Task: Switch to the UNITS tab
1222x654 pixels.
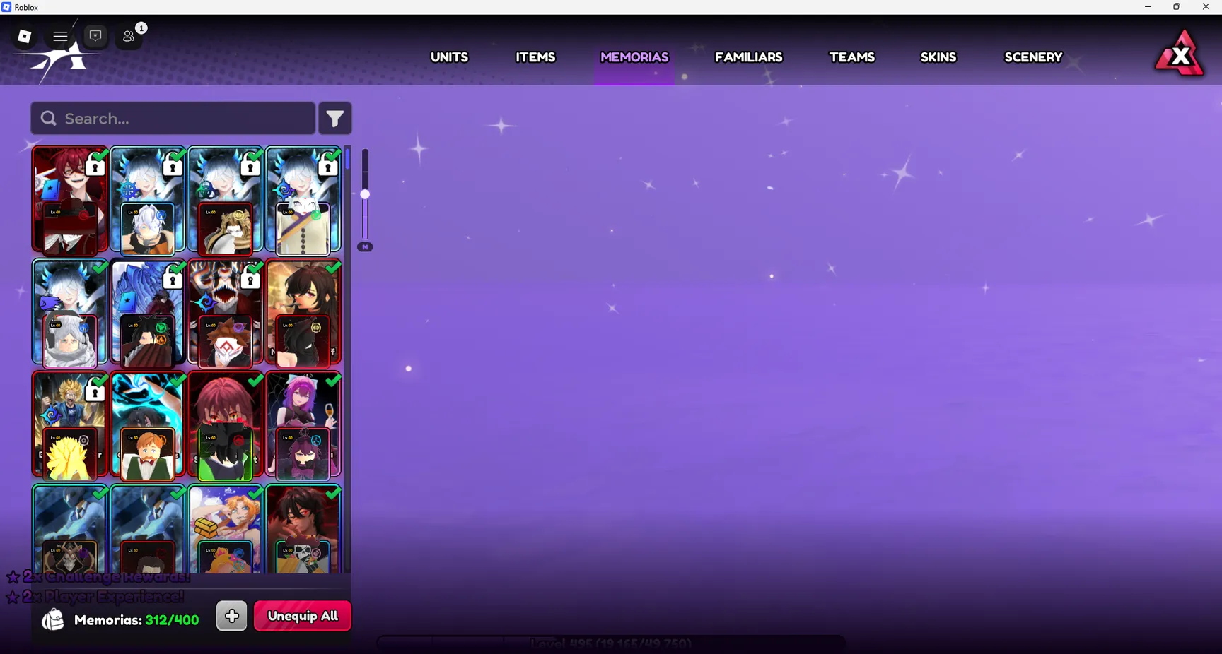Action: click(x=450, y=57)
